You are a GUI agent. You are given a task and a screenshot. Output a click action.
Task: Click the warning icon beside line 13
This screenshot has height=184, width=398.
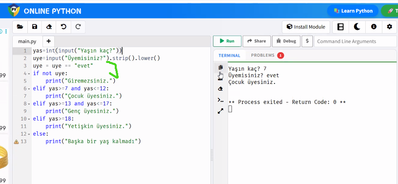(x=16, y=142)
